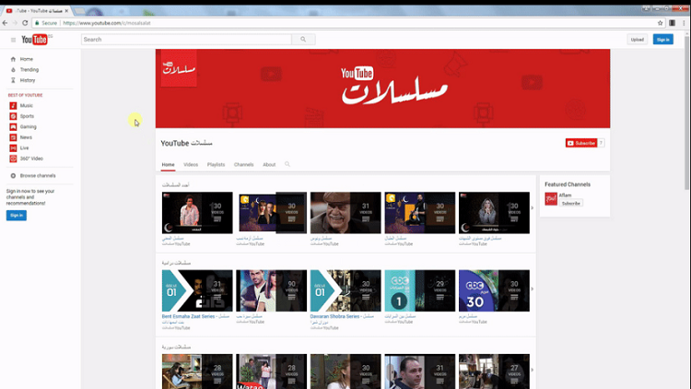
Task: Click the 360° Video icon
Action: 13,159
